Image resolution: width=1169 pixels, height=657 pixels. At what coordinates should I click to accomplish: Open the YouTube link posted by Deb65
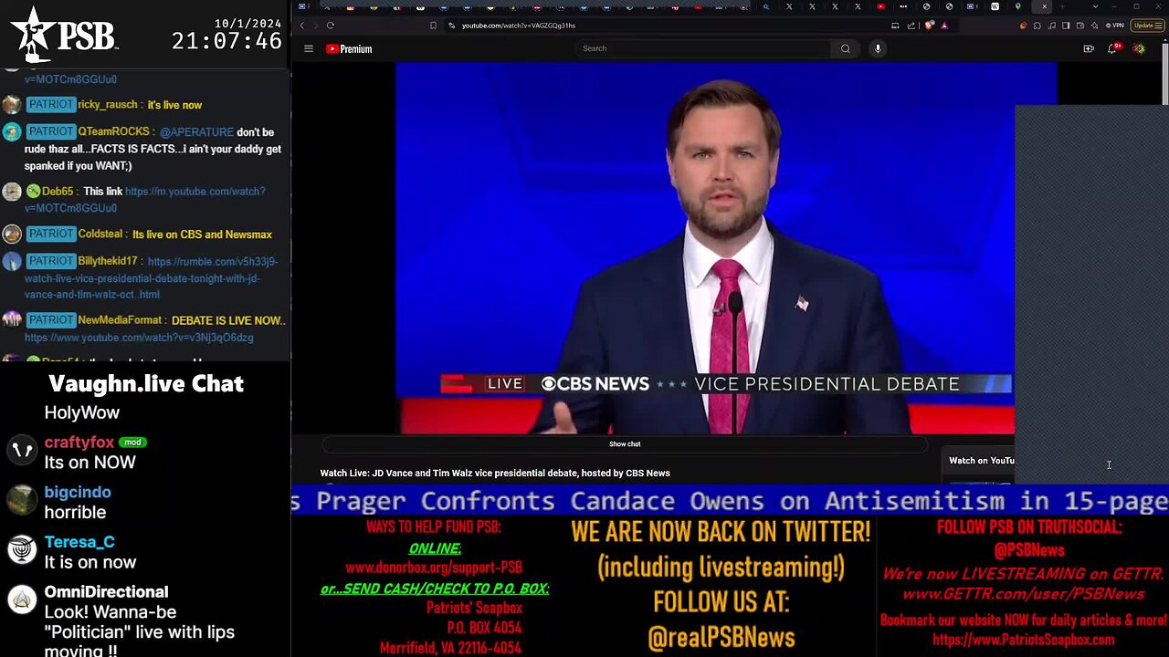click(146, 199)
